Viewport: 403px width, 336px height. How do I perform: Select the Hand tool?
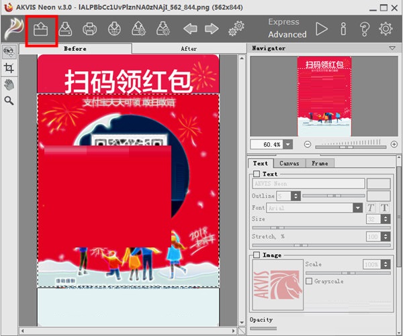point(9,85)
